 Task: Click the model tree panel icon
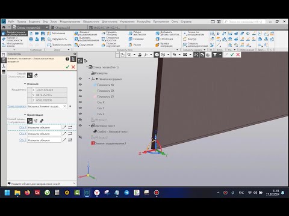pyautogui.click(x=4, y=54)
